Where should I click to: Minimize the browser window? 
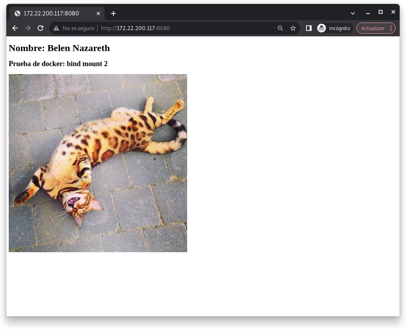coord(368,13)
